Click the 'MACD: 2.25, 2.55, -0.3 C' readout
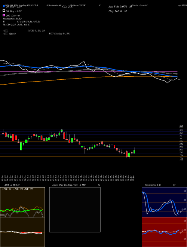The height and width of the screenshot is (247, 187). [16, 25]
